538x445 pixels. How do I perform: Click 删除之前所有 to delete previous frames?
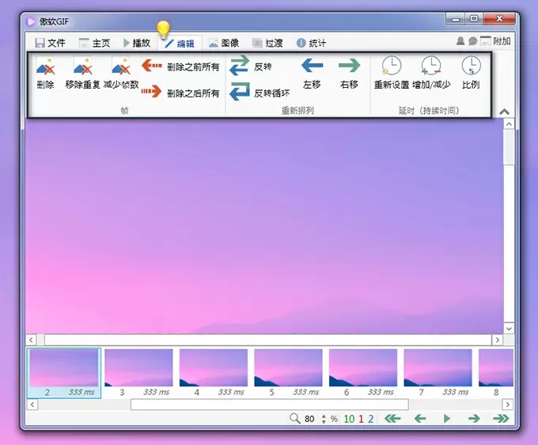tap(180, 67)
